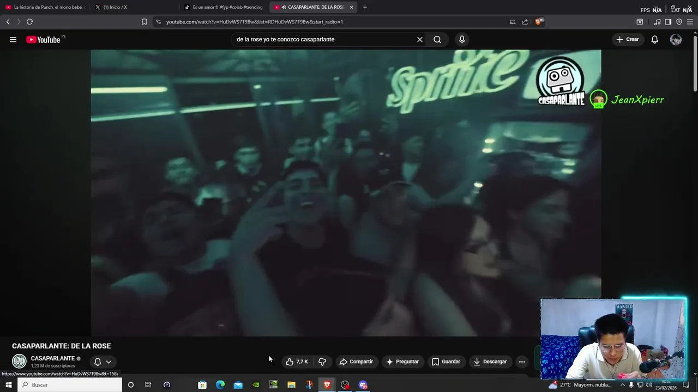Open YouTube notifications bell
The height and width of the screenshot is (392, 698).
click(x=655, y=39)
